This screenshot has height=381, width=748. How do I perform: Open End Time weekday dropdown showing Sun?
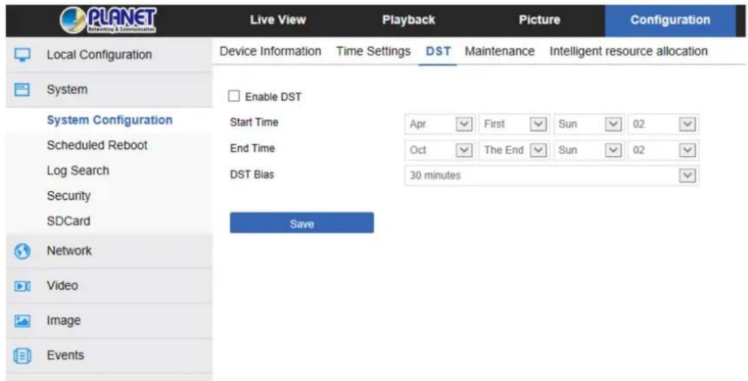589,150
